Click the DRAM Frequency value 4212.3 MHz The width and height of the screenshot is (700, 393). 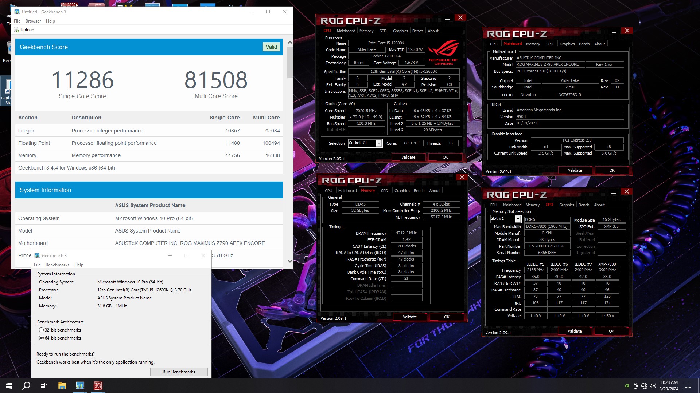(406, 233)
